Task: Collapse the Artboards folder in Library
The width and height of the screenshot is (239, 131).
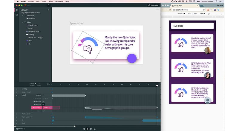Action: click(23, 15)
